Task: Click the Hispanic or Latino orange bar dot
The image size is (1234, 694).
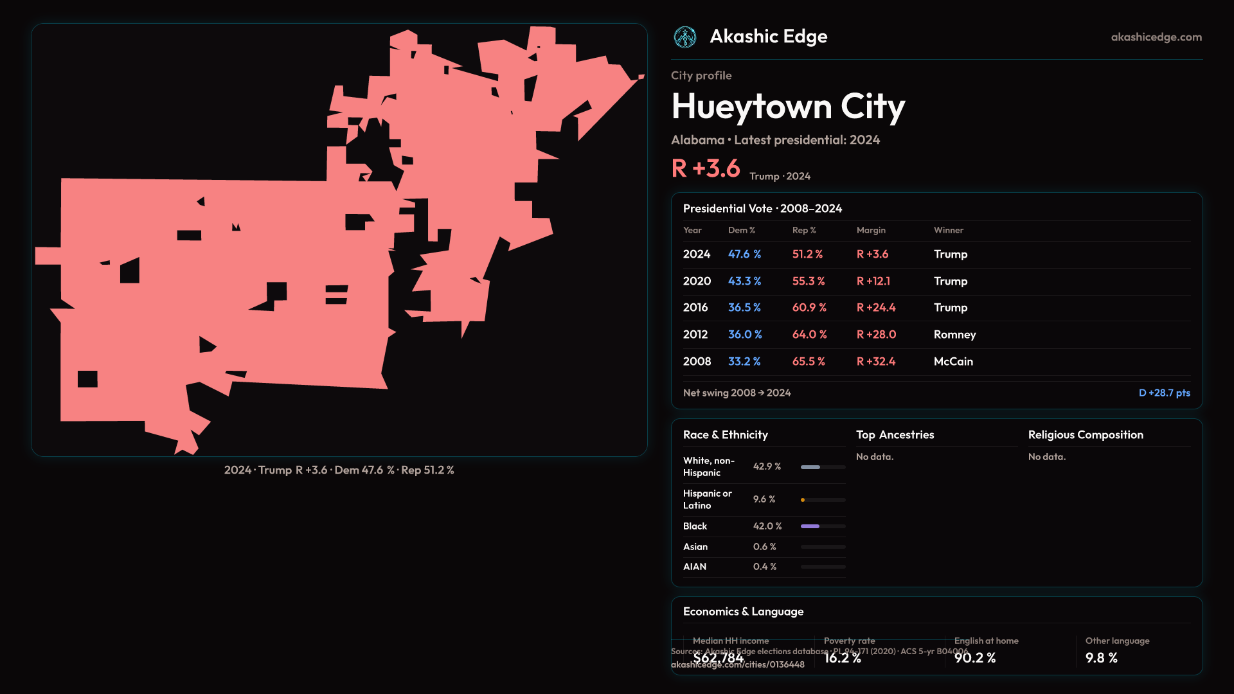Action: point(803,500)
